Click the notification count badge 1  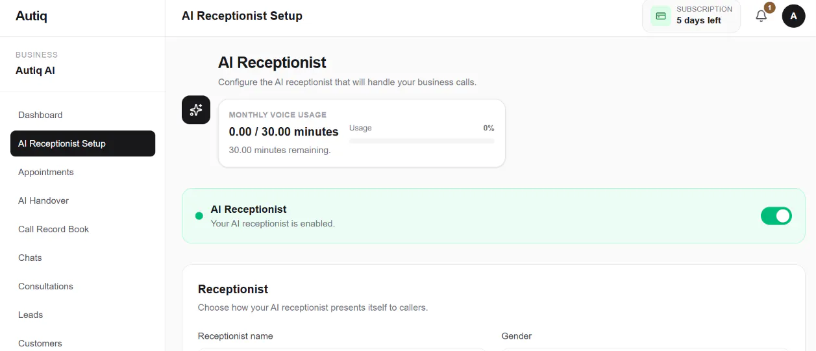coord(769,8)
